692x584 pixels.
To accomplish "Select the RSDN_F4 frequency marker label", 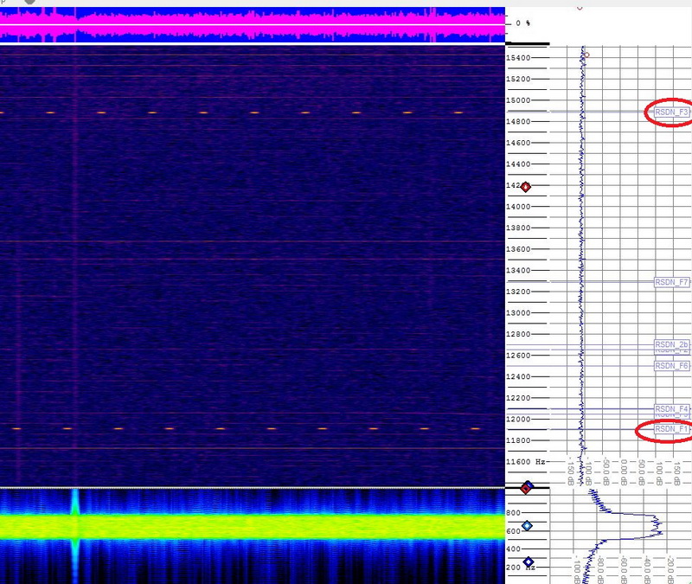I will [671, 408].
